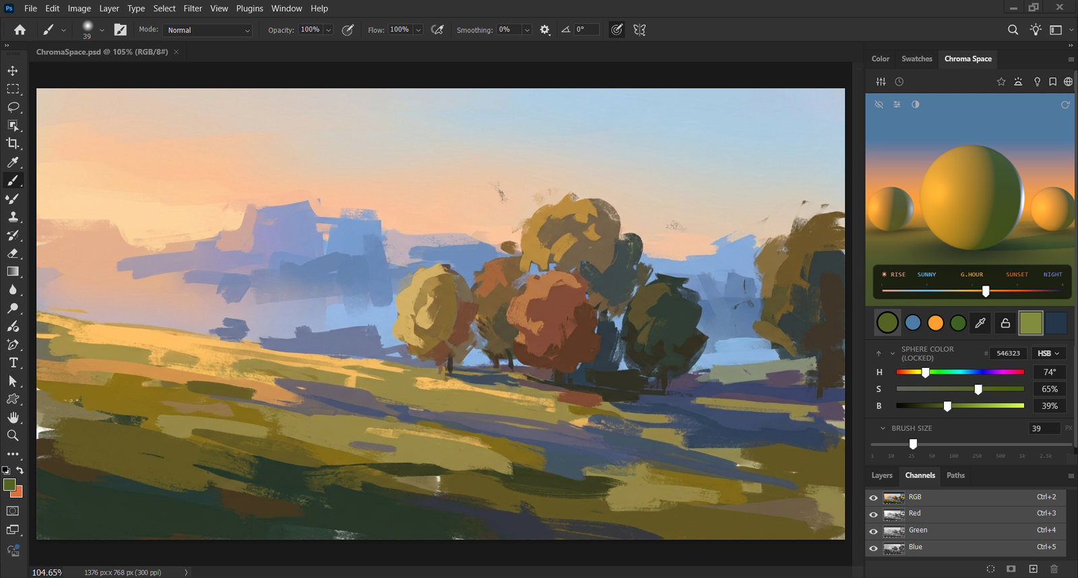Select the Eraser tool
The width and height of the screenshot is (1078, 578).
[13, 253]
